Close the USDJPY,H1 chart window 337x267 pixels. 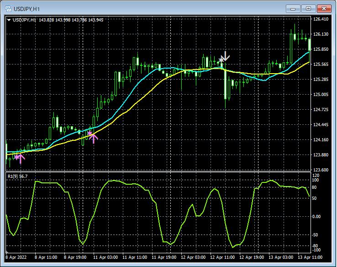(324, 9)
